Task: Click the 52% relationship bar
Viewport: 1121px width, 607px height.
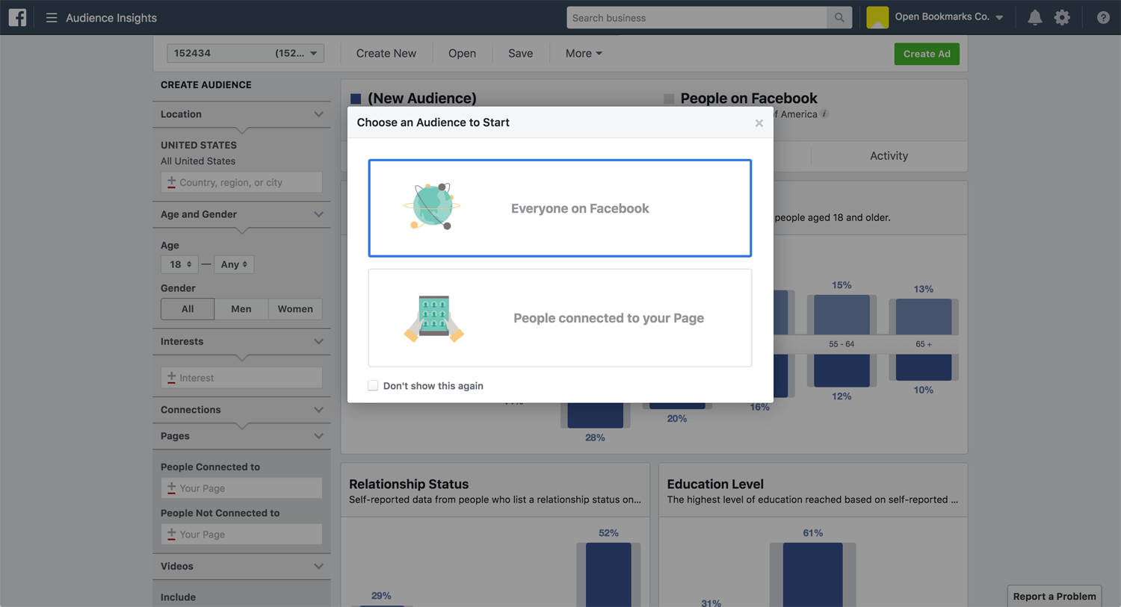Action: [608, 574]
